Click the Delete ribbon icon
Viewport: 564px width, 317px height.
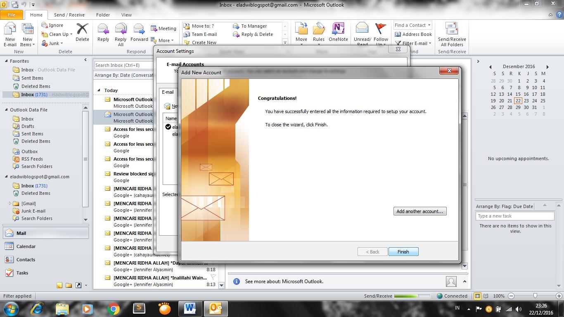point(82,32)
